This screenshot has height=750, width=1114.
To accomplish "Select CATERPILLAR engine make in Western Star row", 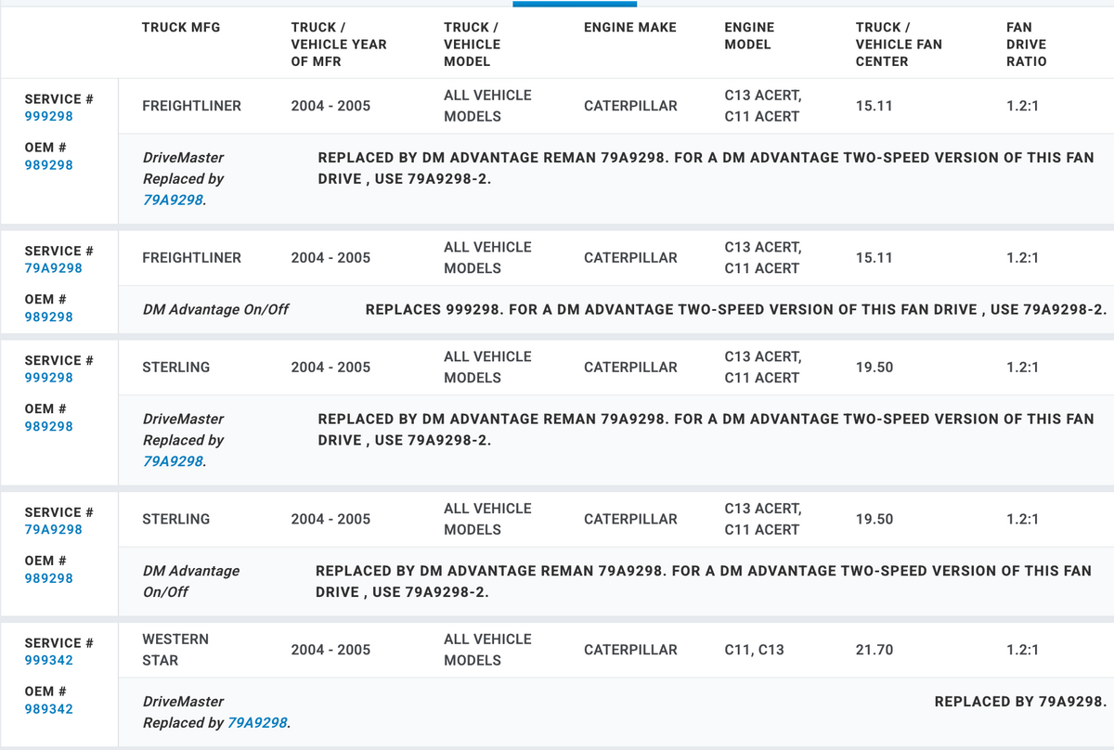I will 630,650.
